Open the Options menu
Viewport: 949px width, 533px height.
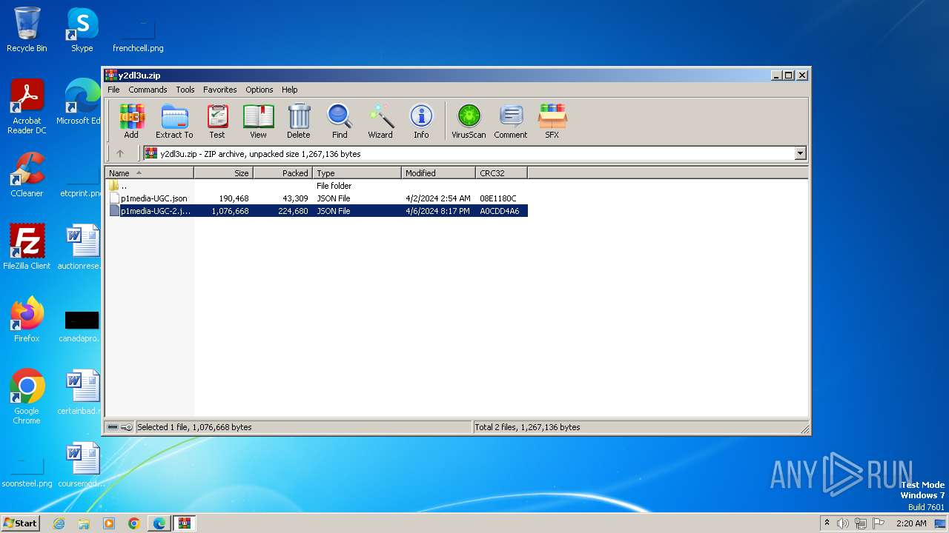tap(259, 90)
